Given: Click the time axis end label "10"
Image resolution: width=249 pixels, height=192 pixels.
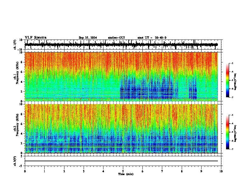Looking at the screenshot, I should pos(221,171).
